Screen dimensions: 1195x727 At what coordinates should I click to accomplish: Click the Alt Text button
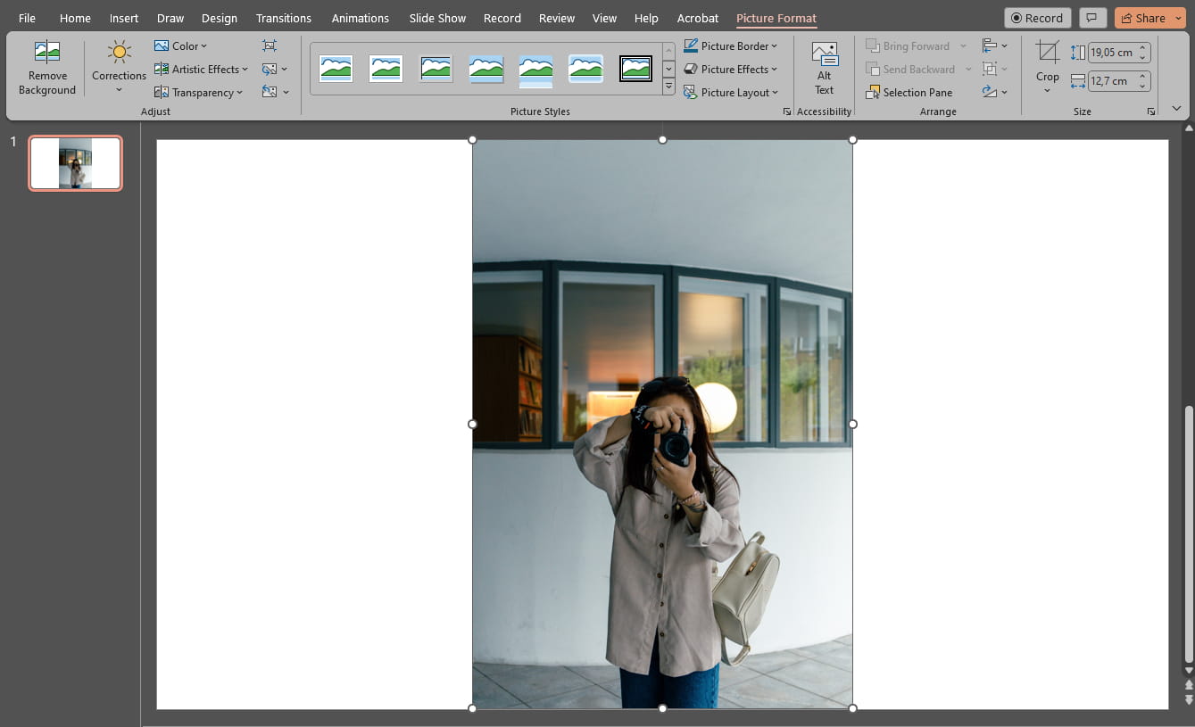pyautogui.click(x=824, y=69)
